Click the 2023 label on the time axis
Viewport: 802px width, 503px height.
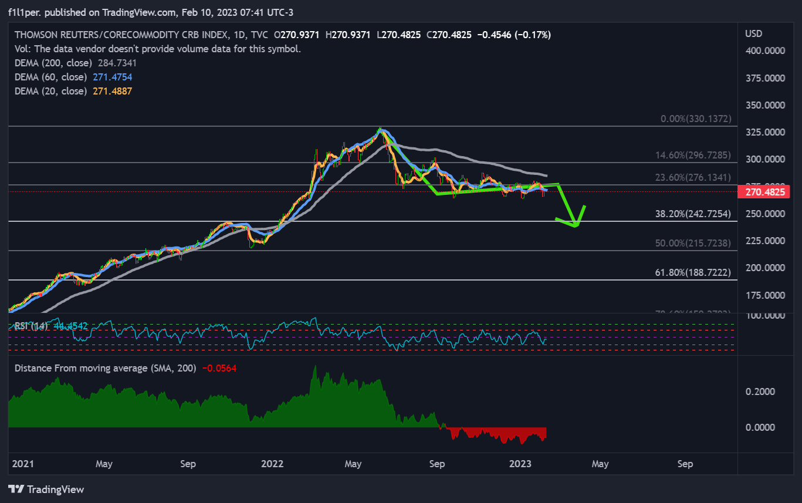tap(522, 464)
